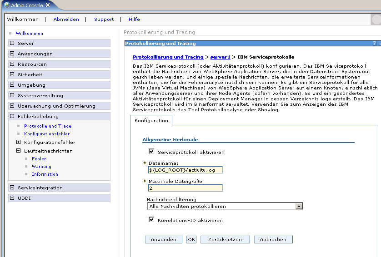Screen dimensions: 381x257
Task: Follow the server1 breadcrumb link
Action: tap(220, 57)
